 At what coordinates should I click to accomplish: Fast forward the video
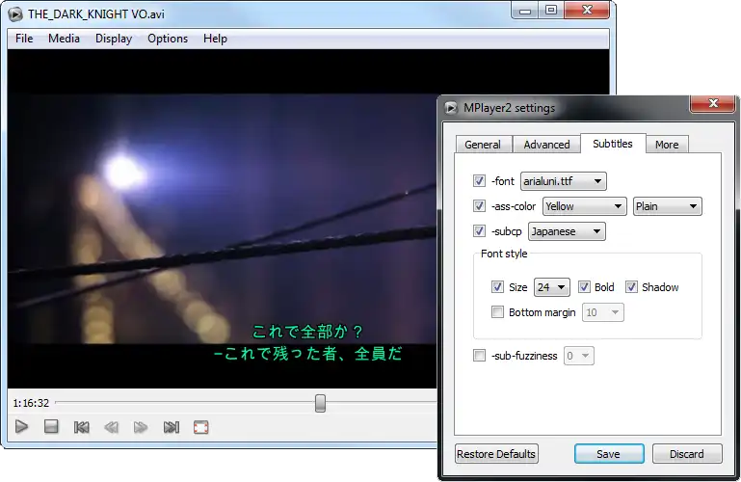click(141, 428)
